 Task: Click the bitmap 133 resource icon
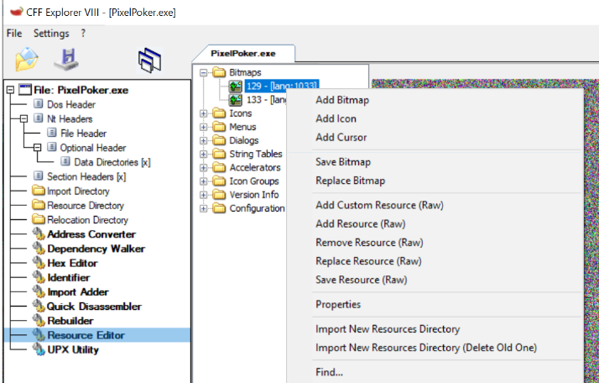pyautogui.click(x=235, y=100)
